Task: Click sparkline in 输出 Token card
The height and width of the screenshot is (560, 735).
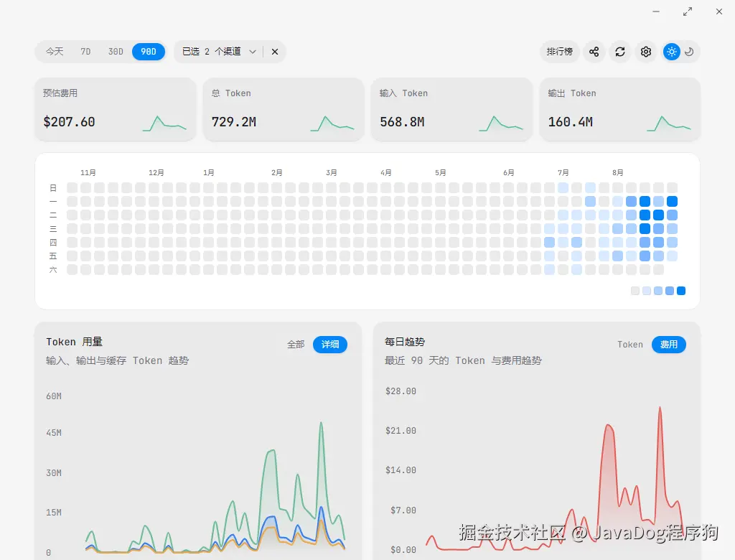Action: tap(669, 123)
